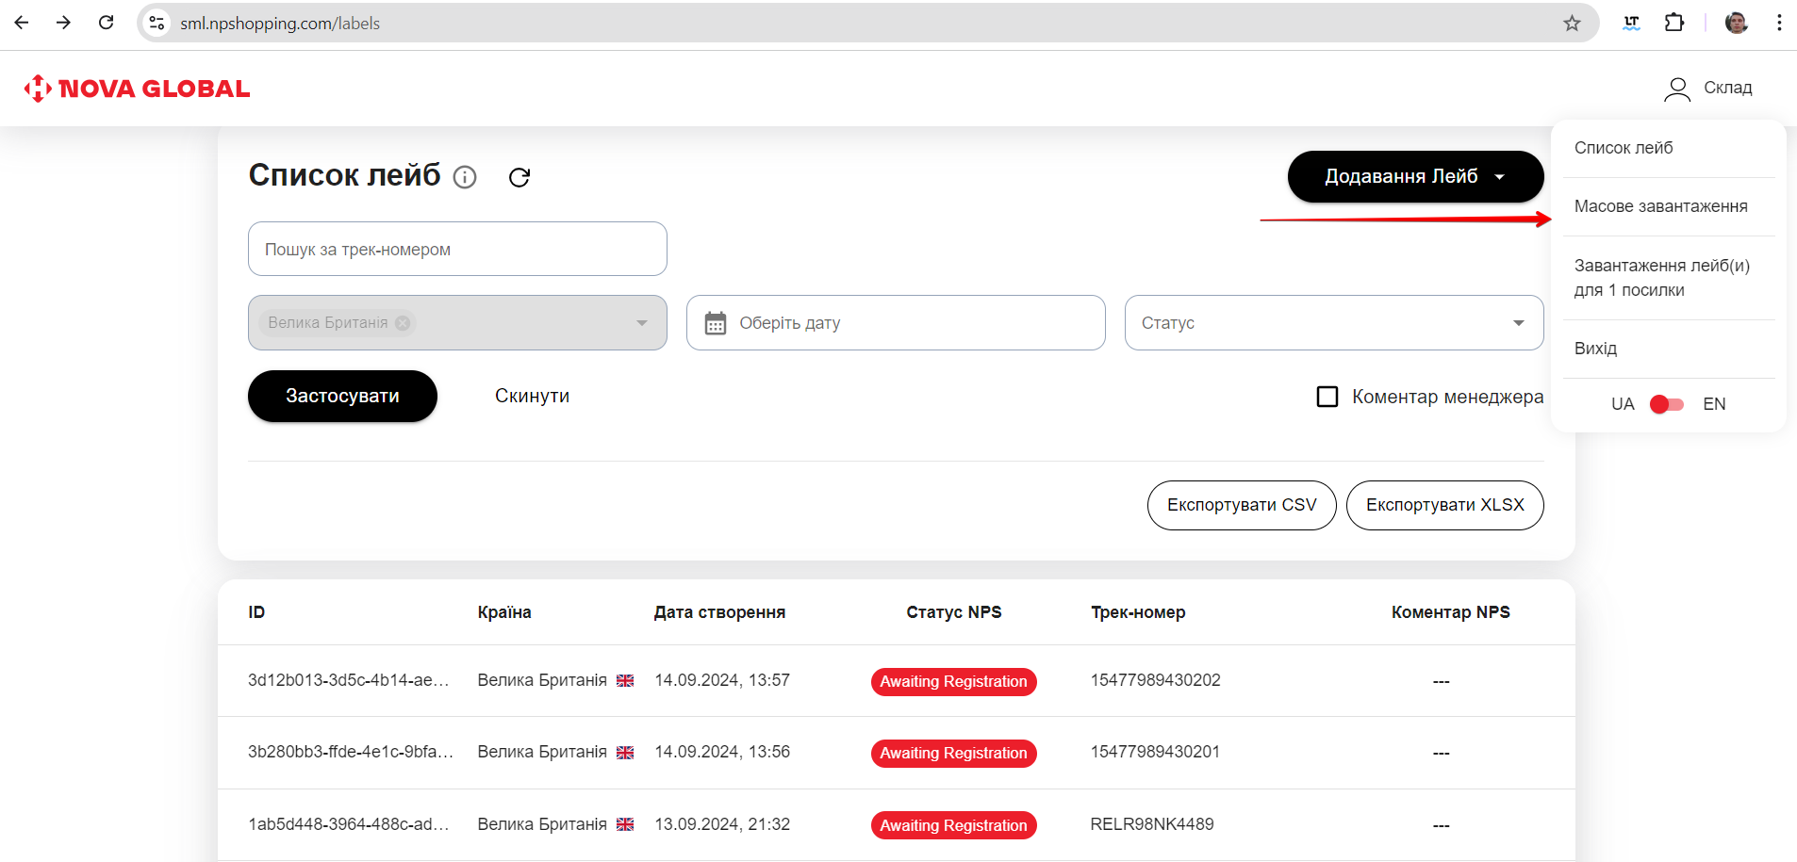Click Awaiting Registration badge dated 14.09.2024, 13:56
Screen dimensions: 1797x862
tap(953, 753)
